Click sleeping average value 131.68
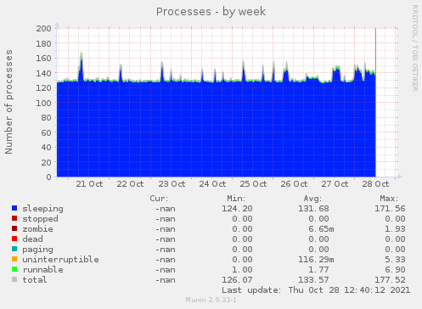This screenshot has width=422, height=309. [x=313, y=209]
